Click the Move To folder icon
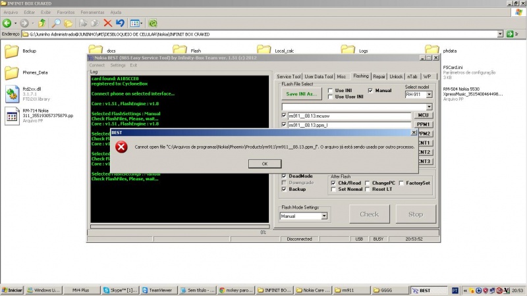This screenshot has width=527, height=296. coord(83,23)
